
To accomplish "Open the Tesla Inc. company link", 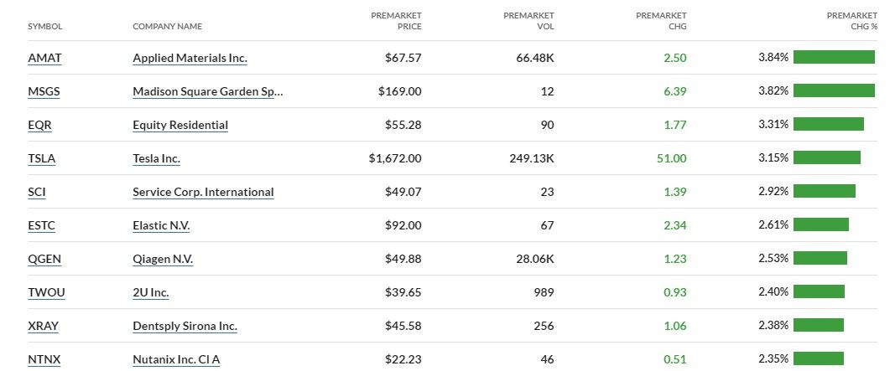I will (x=156, y=158).
